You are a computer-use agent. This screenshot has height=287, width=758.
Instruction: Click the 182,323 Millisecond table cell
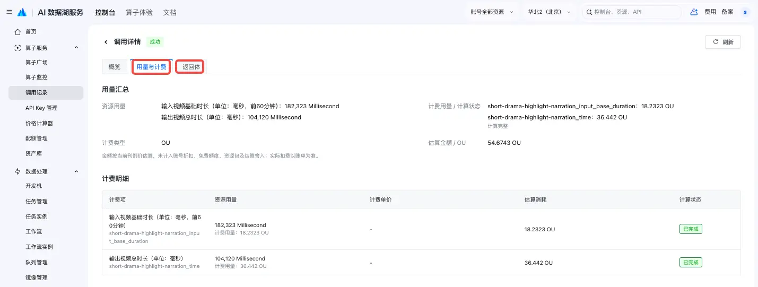240,226
